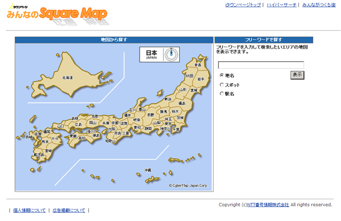Click Hokkaido (北海道) on the map
This screenshot has width=341, height=221.
pyautogui.click(x=68, y=77)
